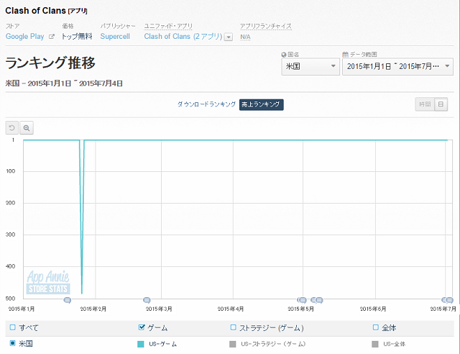Click the トップ無料 price text
460x354 pixels.
77,37
